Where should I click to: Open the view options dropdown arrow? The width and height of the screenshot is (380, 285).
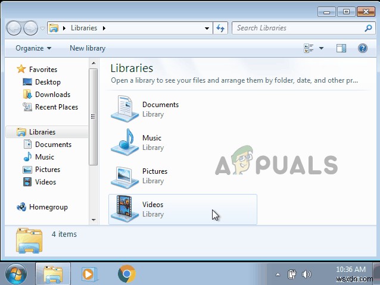point(321,48)
